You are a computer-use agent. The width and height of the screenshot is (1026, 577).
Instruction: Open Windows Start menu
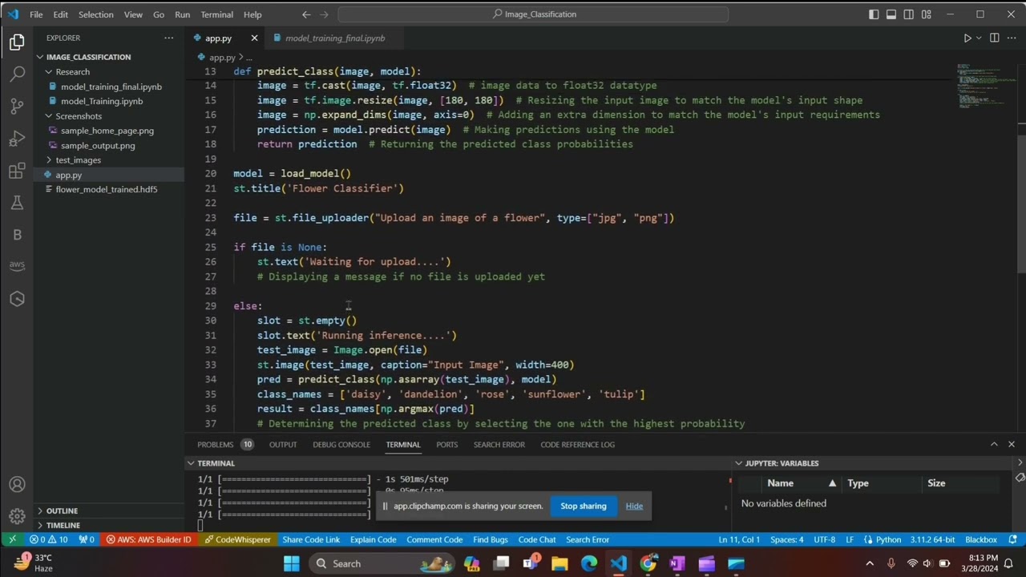click(291, 563)
